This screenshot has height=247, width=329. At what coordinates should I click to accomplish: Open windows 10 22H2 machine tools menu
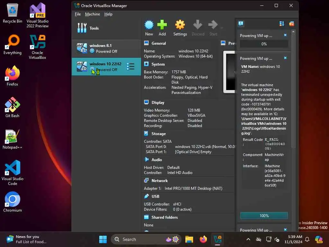pyautogui.click(x=130, y=66)
